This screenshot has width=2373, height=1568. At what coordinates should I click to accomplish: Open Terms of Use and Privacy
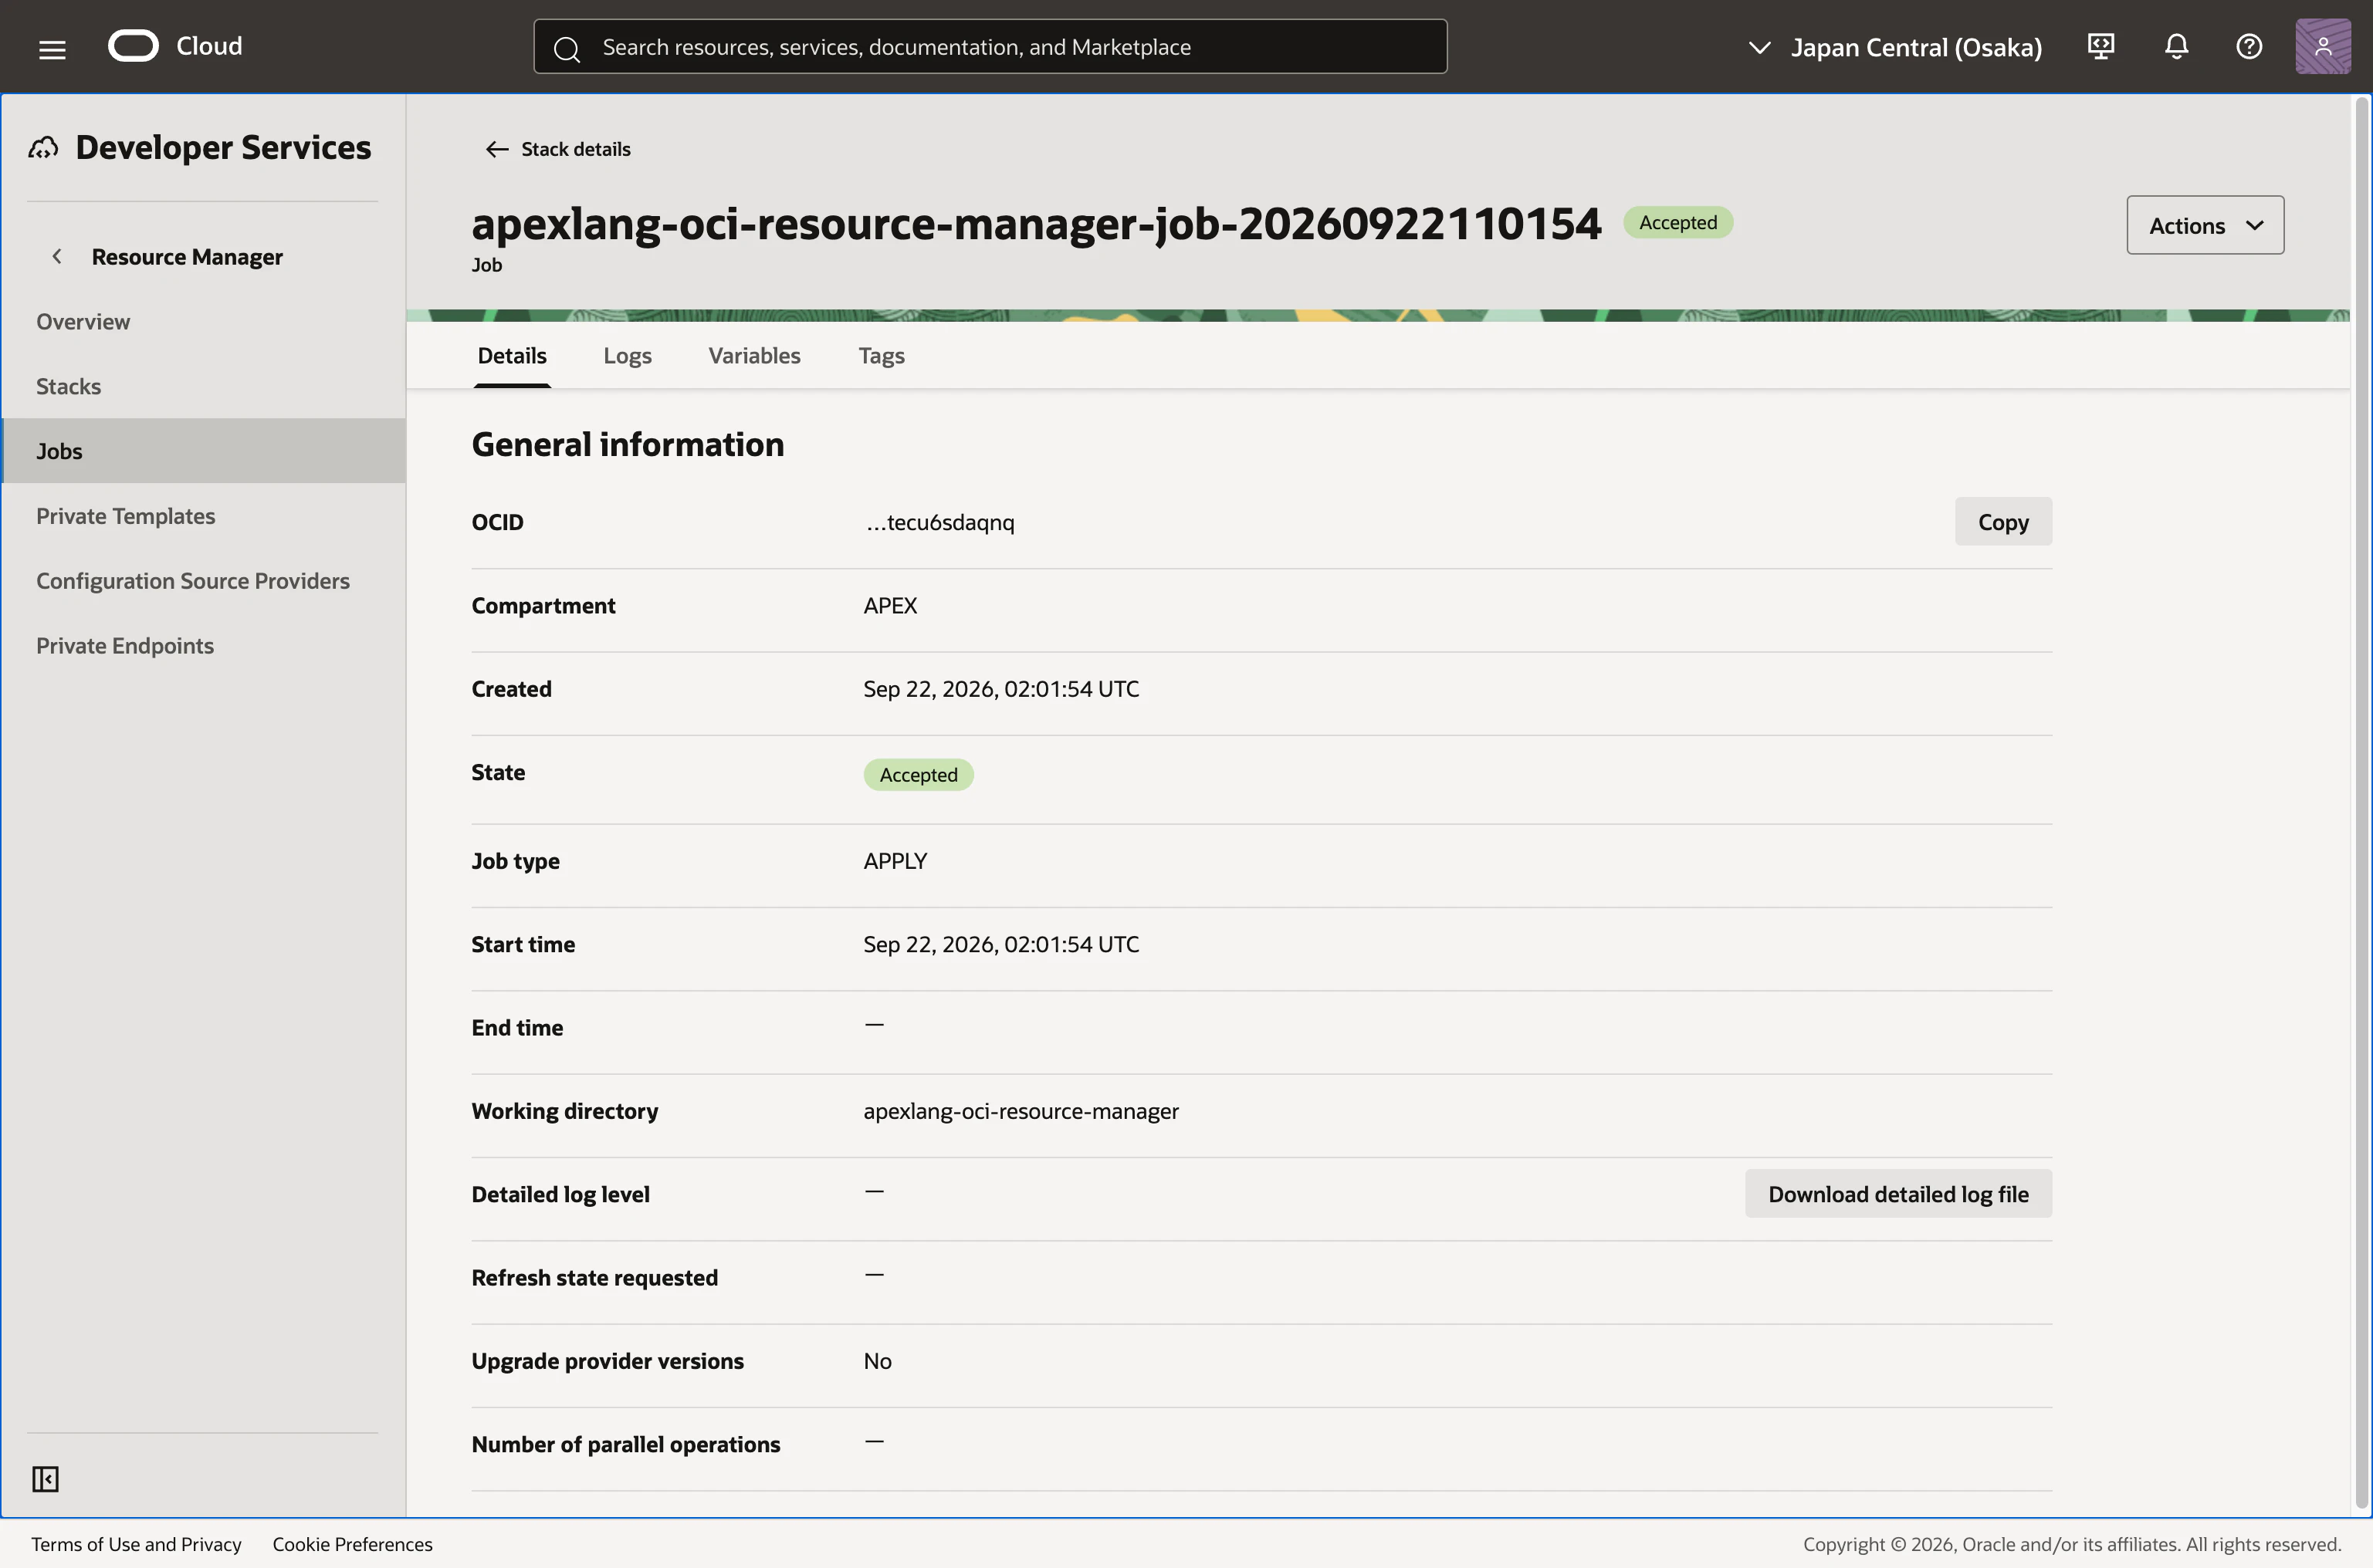click(x=136, y=1544)
